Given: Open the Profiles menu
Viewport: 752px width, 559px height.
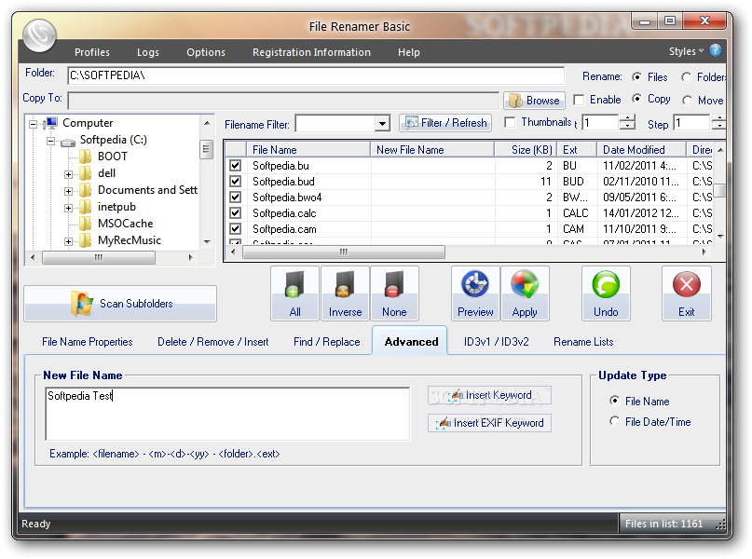Looking at the screenshot, I should (92, 52).
